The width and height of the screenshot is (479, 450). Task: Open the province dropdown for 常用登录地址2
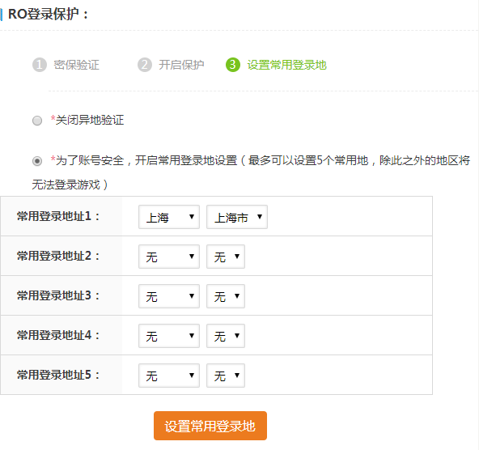pyautogui.click(x=169, y=257)
